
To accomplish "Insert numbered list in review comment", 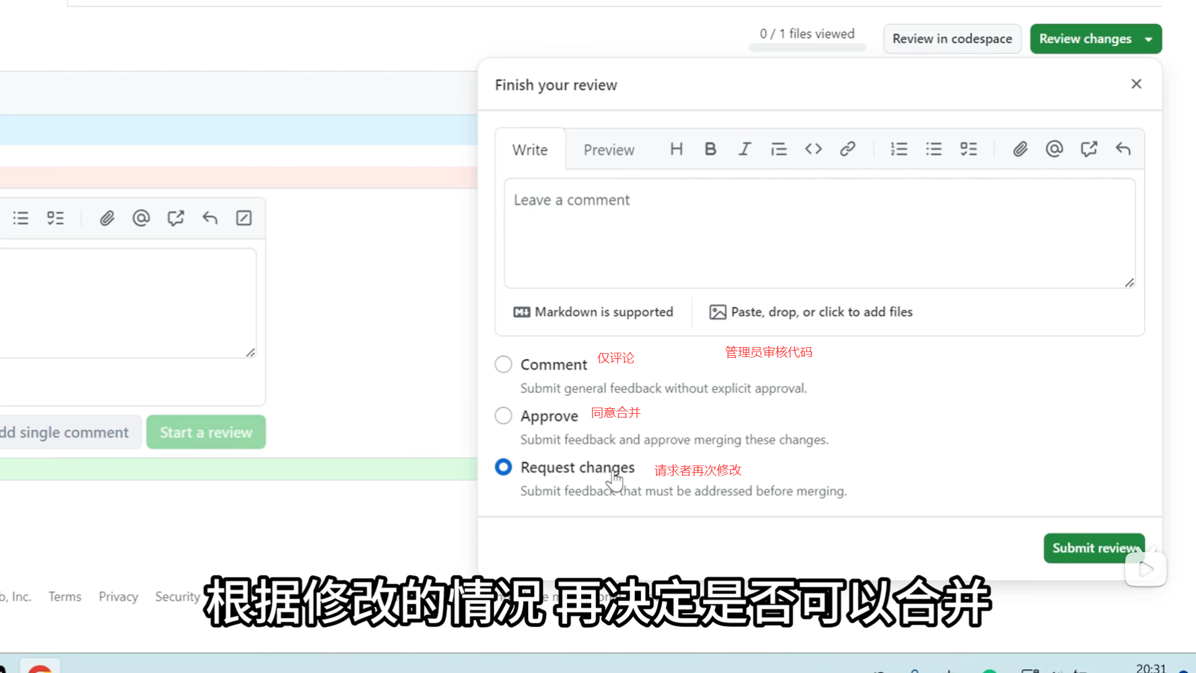I will [x=899, y=149].
